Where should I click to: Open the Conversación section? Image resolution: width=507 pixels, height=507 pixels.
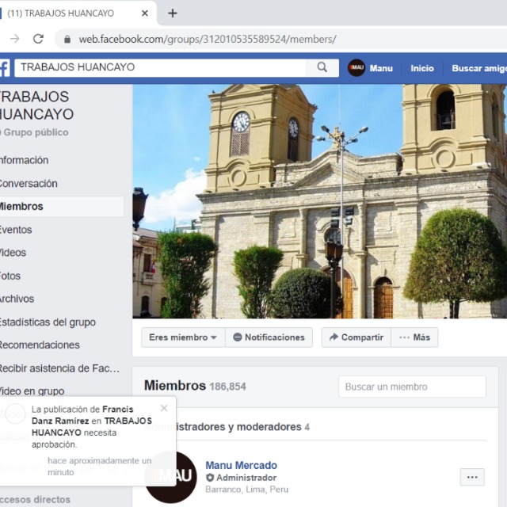[x=29, y=183]
